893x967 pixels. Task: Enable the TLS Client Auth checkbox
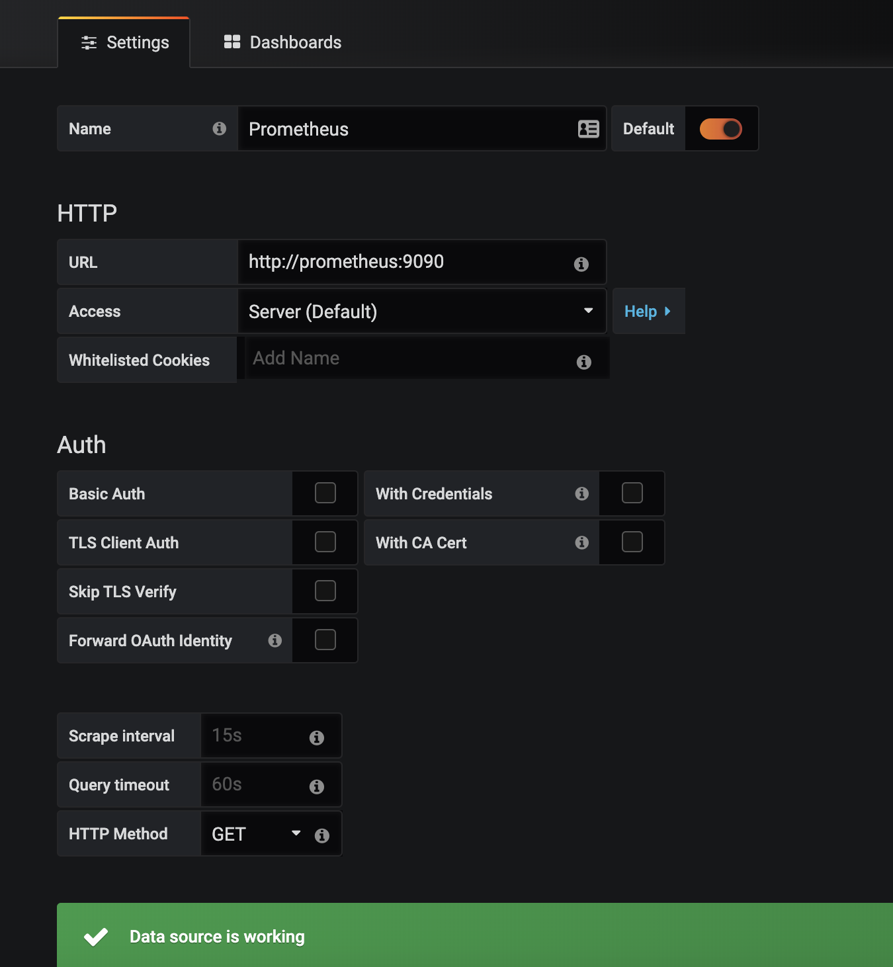325,542
